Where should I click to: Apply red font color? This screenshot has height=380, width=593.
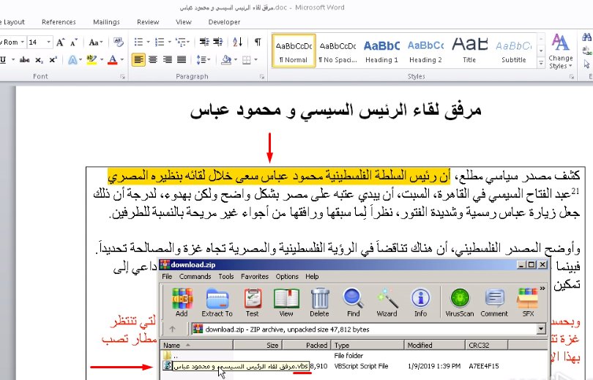click(113, 60)
